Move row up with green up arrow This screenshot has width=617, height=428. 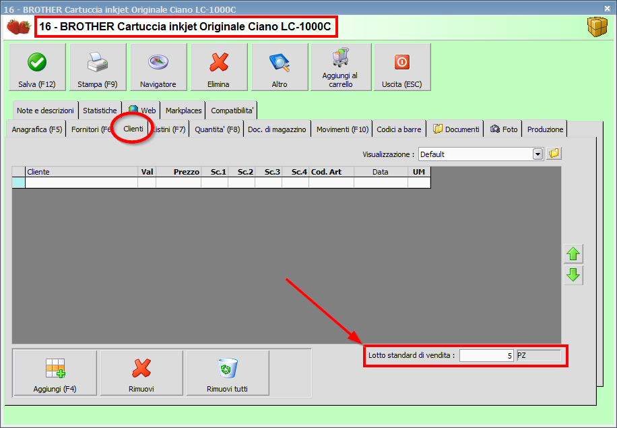(573, 253)
